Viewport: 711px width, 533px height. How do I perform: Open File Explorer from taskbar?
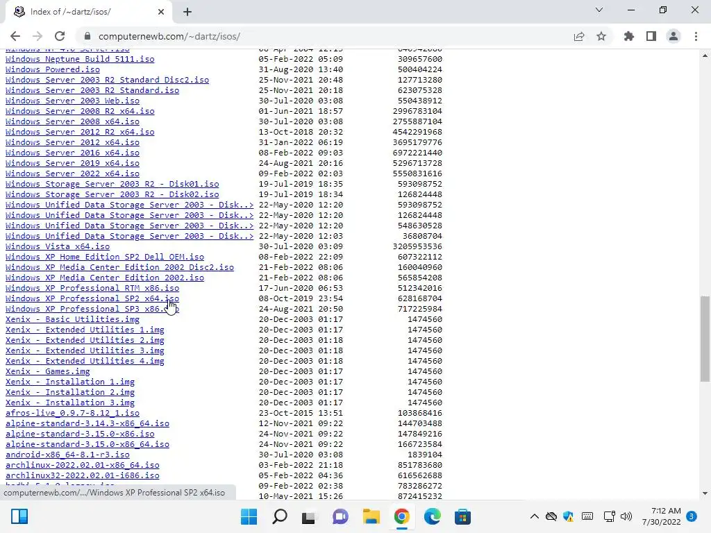(371, 516)
